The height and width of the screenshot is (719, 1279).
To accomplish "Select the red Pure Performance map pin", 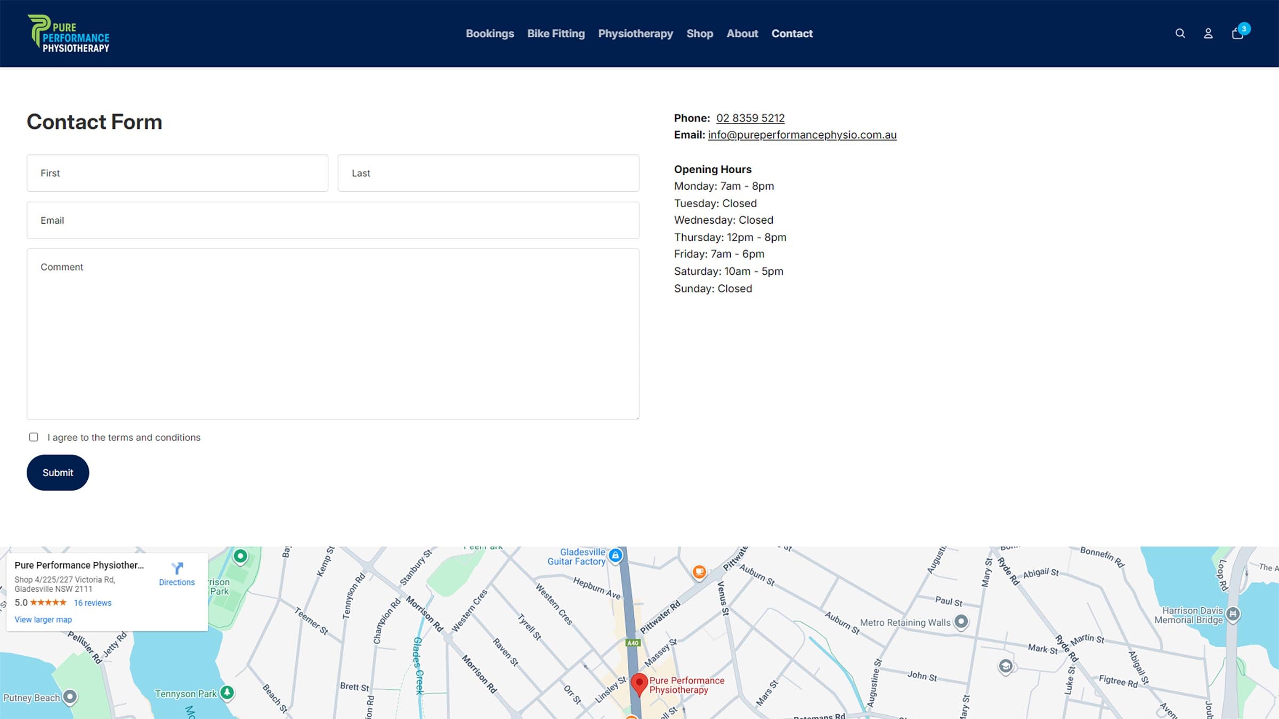I will pos(639,683).
